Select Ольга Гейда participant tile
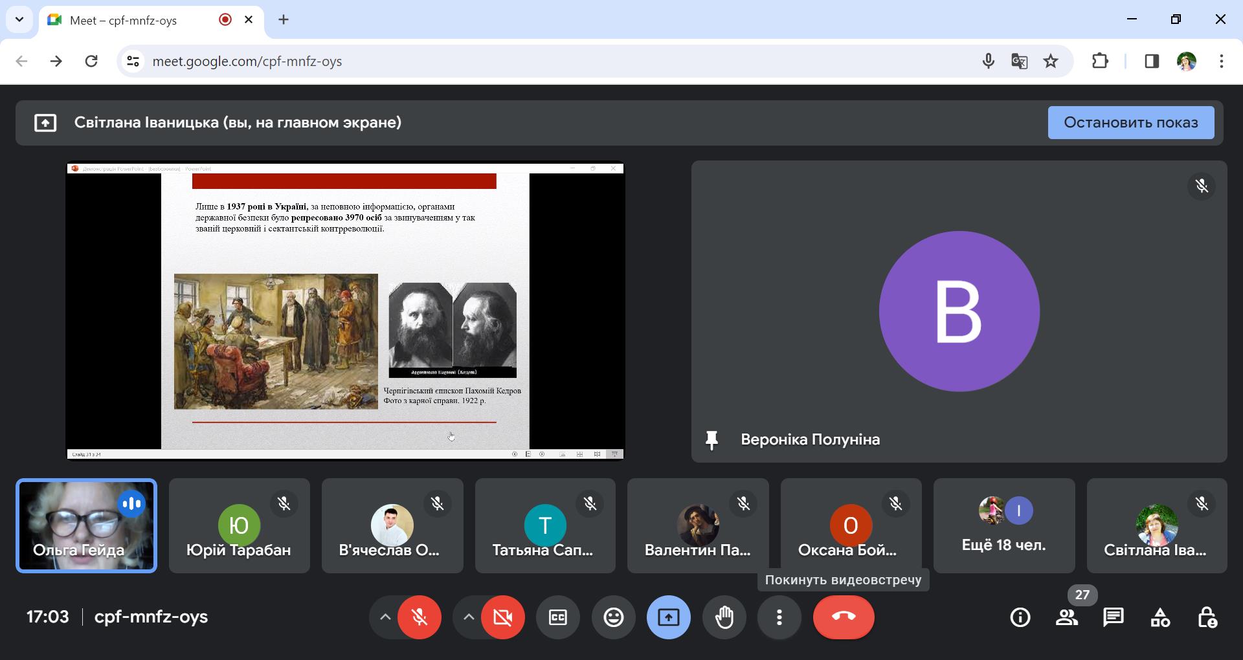The width and height of the screenshot is (1243, 660). click(x=86, y=525)
